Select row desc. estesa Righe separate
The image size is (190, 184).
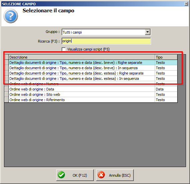click(93, 73)
